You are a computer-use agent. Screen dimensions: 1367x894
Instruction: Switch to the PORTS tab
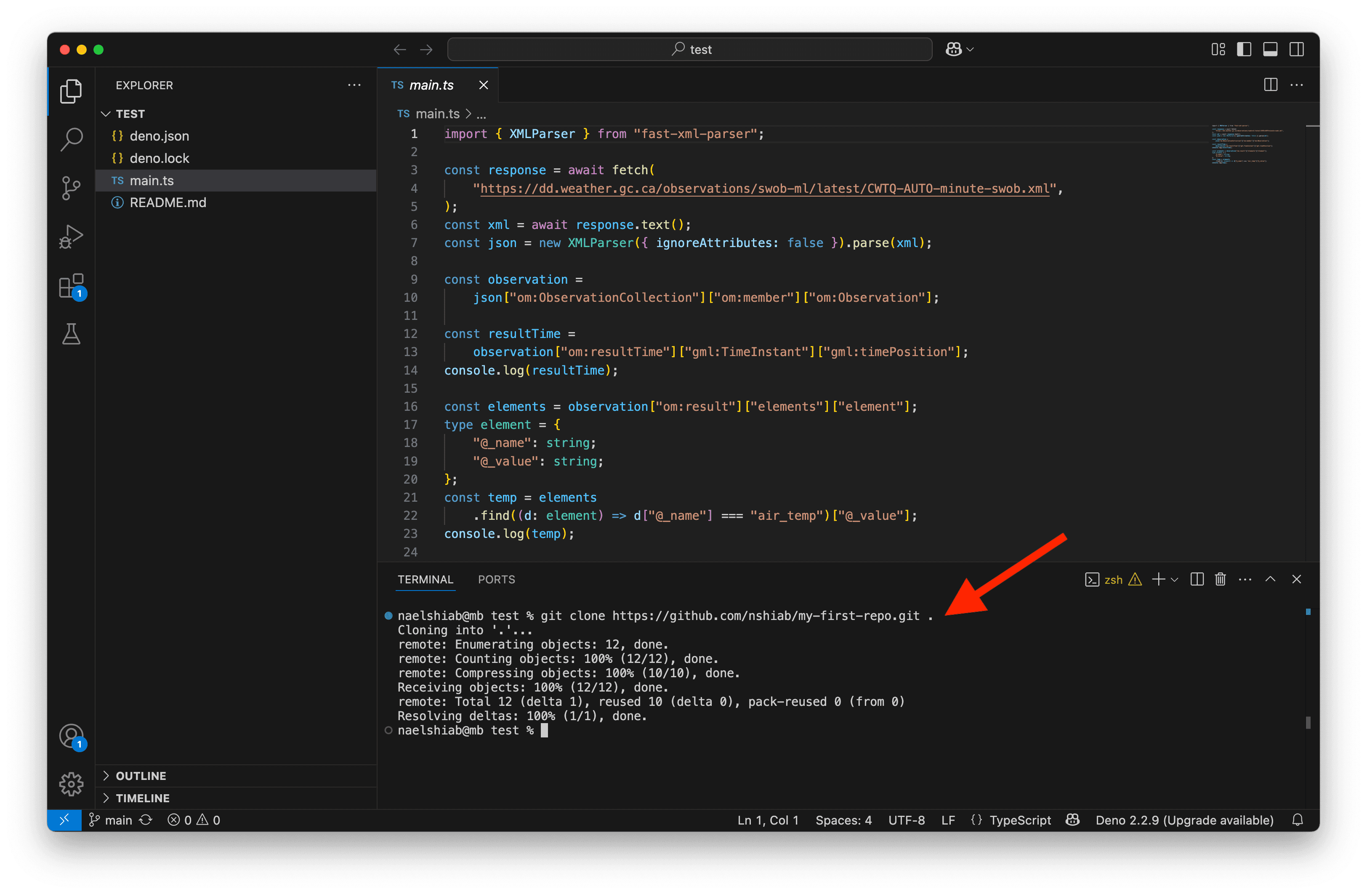click(496, 579)
